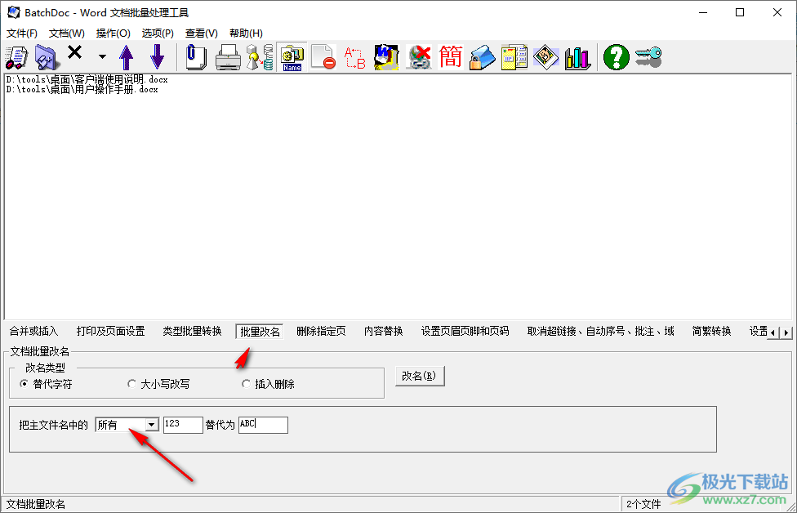Open the 文档(W) menu
The height and width of the screenshot is (513, 797).
coord(67,33)
